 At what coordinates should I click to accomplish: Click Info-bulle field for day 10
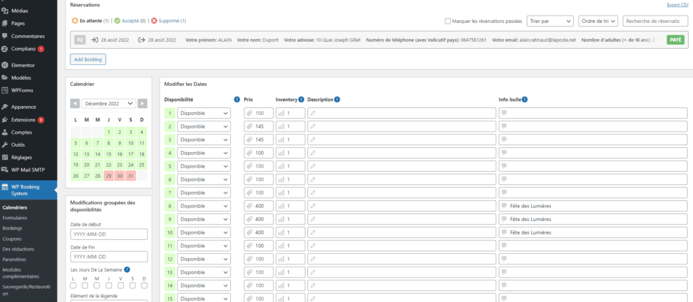coord(593,232)
